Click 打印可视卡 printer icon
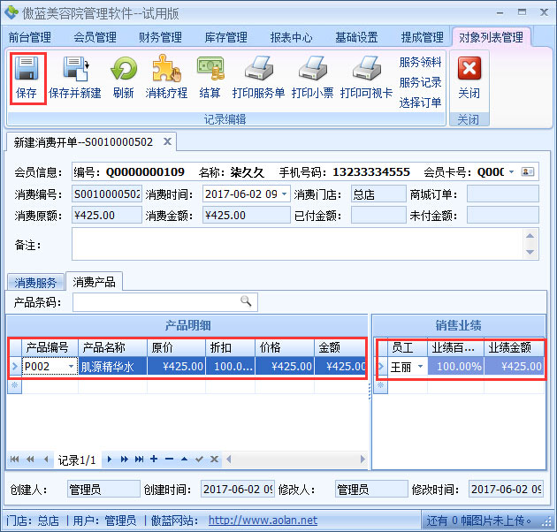The width and height of the screenshot is (557, 532). coord(365,70)
